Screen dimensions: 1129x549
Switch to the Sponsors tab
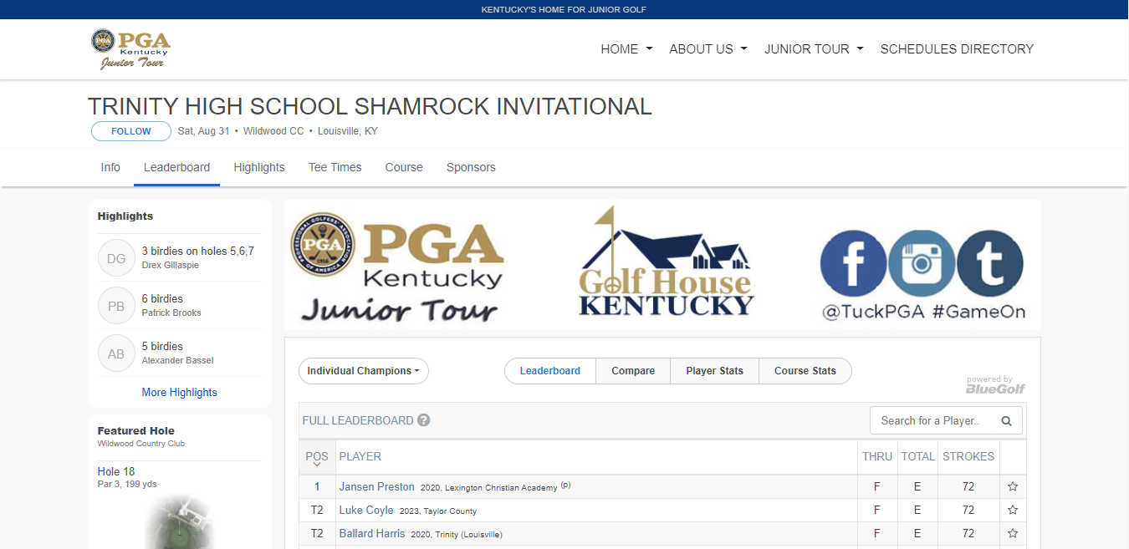point(471,167)
